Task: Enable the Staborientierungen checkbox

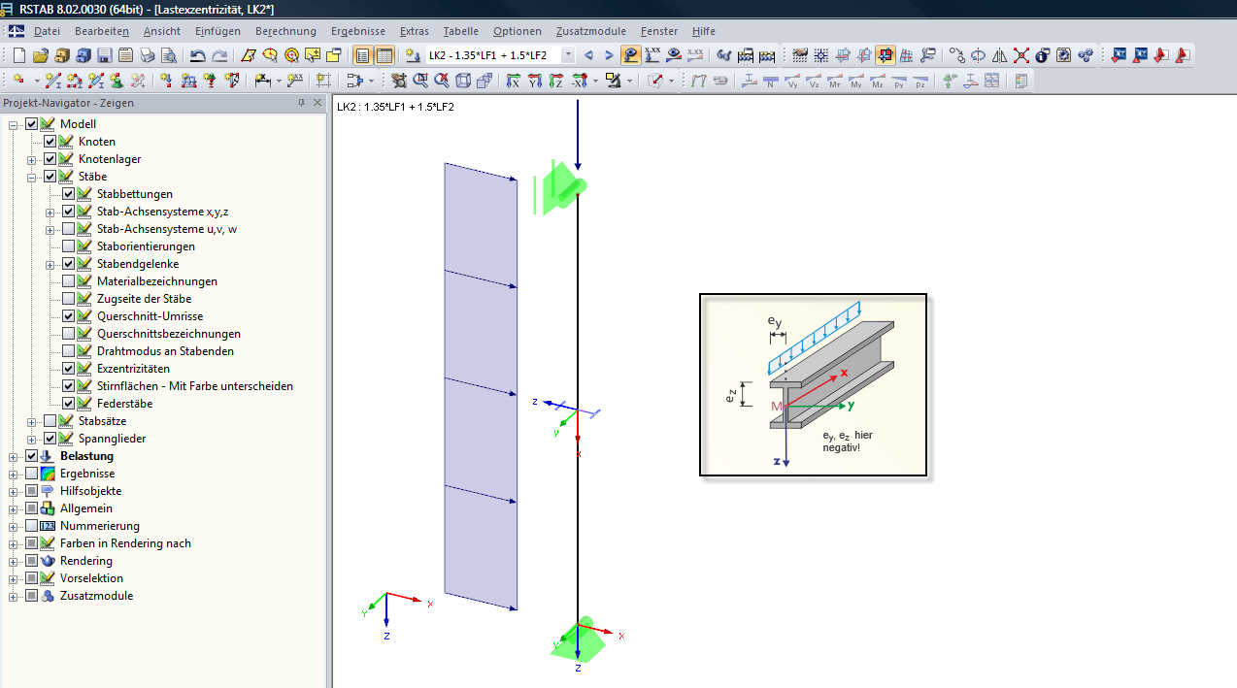Action: [x=68, y=246]
